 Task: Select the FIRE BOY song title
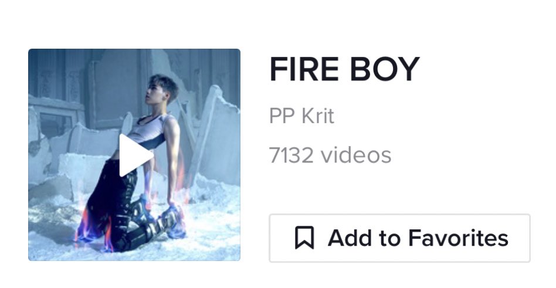pos(344,69)
